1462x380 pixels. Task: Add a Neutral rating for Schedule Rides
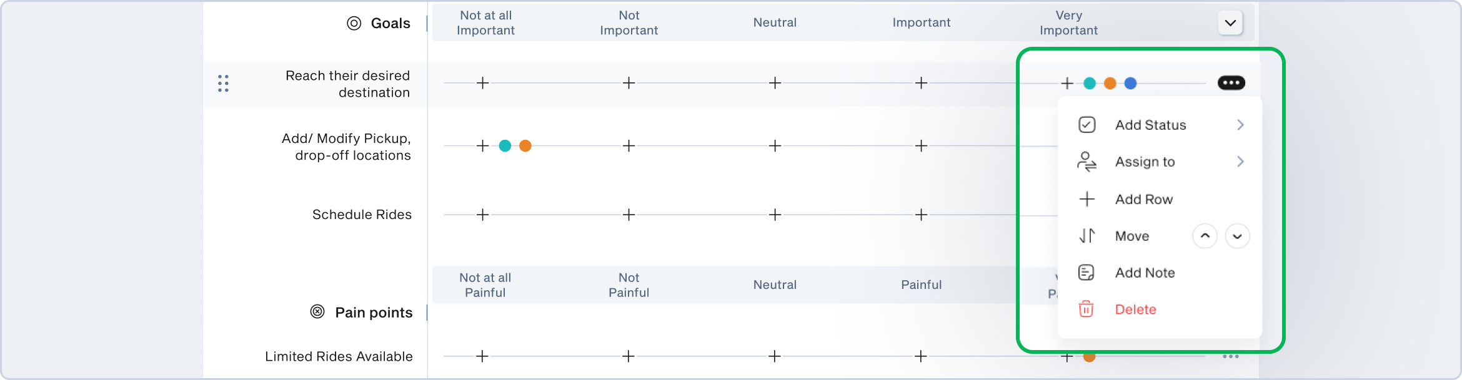[775, 215]
